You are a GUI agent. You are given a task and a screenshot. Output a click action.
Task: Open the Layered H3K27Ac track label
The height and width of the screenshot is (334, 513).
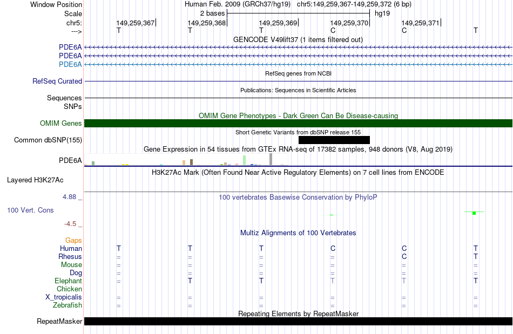click(35, 180)
